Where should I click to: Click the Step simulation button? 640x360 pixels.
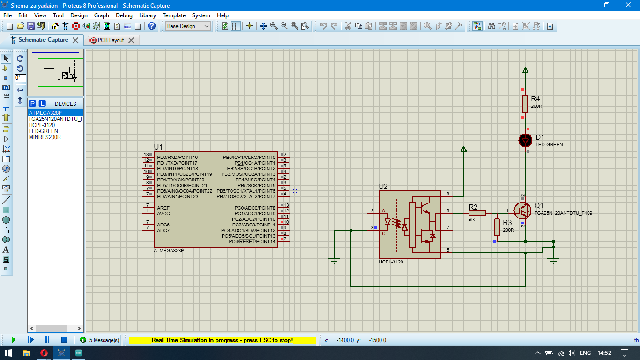click(30, 340)
